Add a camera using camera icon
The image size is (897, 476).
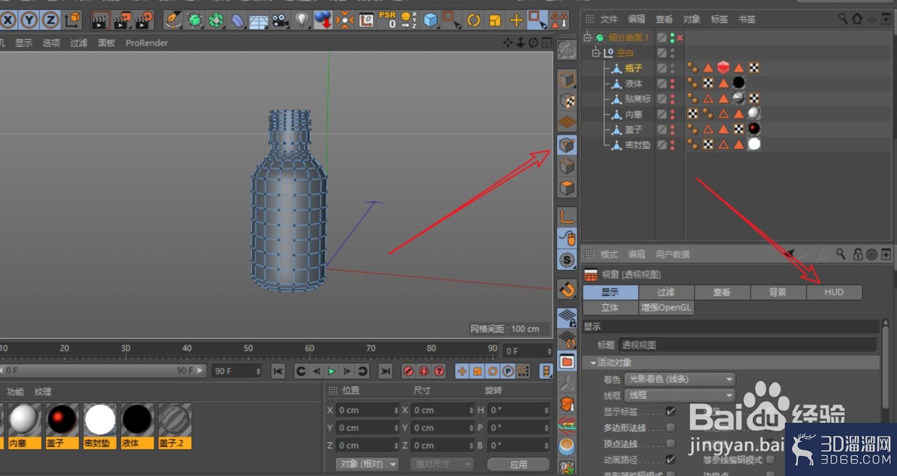coord(280,21)
